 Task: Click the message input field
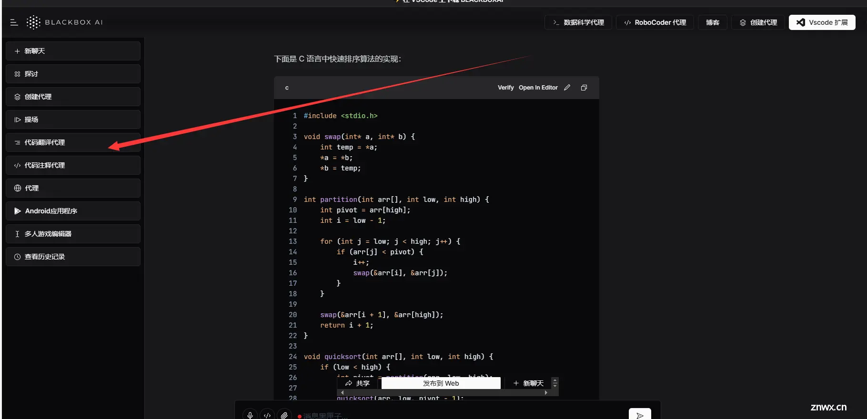pyautogui.click(x=460, y=415)
